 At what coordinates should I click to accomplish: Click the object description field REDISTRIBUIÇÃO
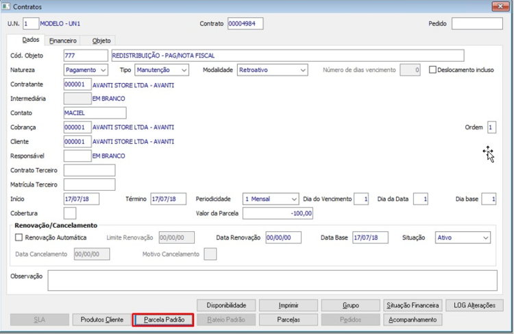(x=288, y=56)
